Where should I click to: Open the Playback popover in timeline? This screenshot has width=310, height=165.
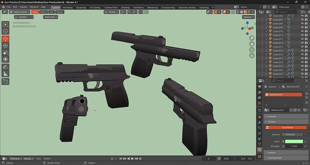pyautogui.click(x=16, y=158)
